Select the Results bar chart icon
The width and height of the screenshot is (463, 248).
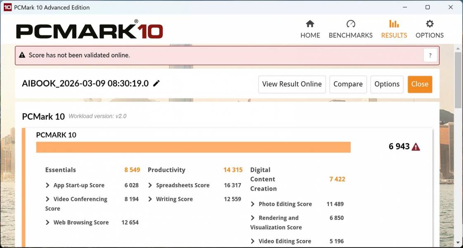(x=394, y=24)
